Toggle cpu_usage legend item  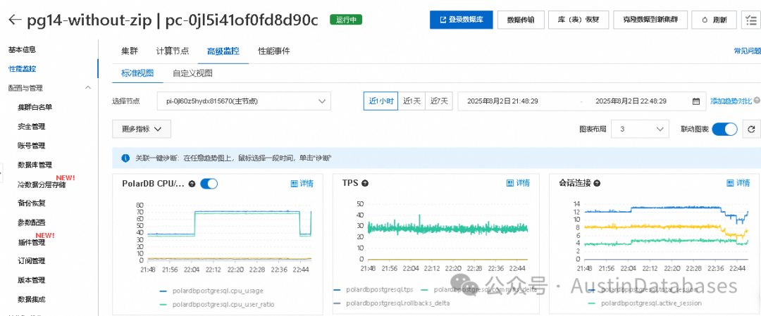pos(211,291)
